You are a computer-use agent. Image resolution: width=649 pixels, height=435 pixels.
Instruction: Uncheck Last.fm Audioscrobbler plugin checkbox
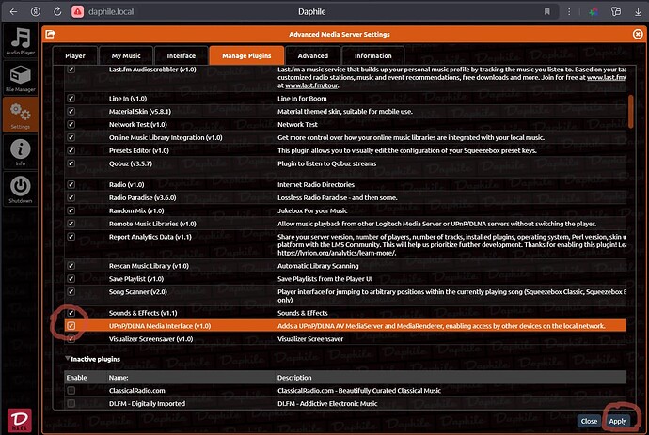click(x=71, y=70)
